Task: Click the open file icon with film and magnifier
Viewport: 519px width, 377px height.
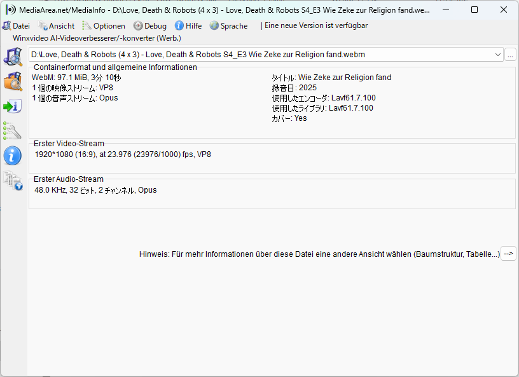Action: [13, 57]
